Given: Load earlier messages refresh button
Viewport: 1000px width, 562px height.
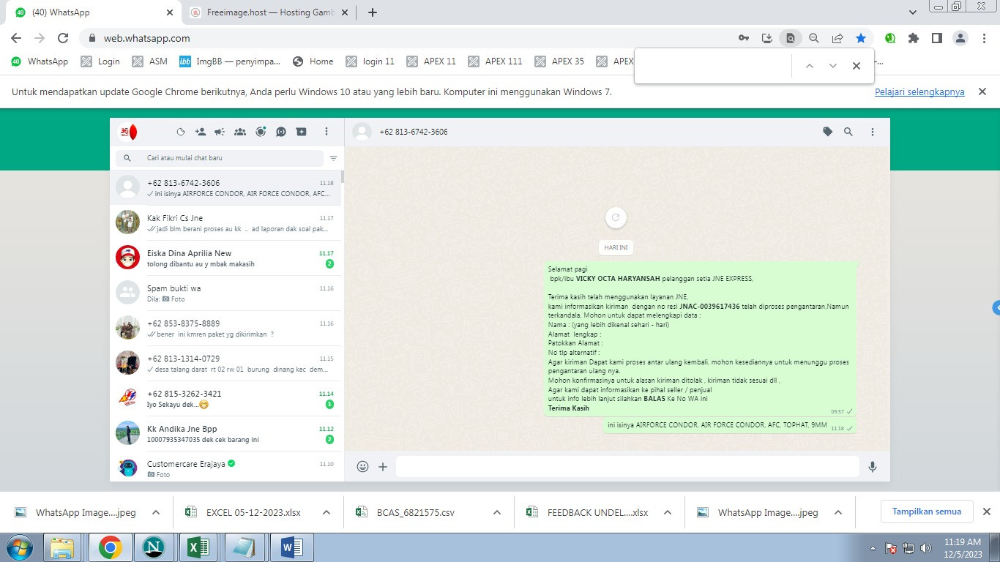Looking at the screenshot, I should click(616, 217).
